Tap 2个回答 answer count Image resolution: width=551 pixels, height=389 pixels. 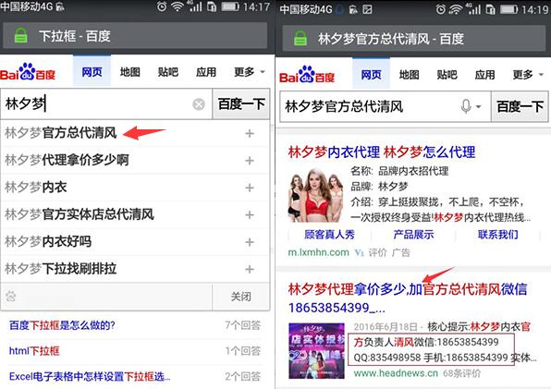tap(243, 376)
